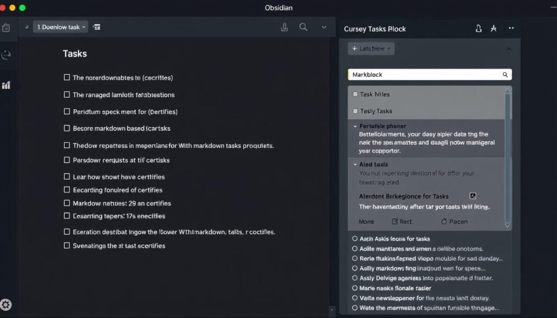Open search using the magnifying glass icon
The image size is (557, 318).
[304, 27]
